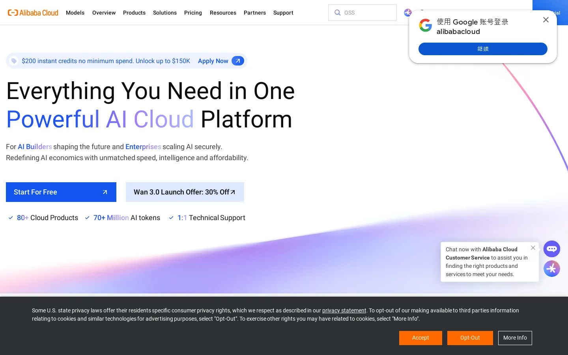Click the Google logo in sign-in popup

[x=426, y=25]
